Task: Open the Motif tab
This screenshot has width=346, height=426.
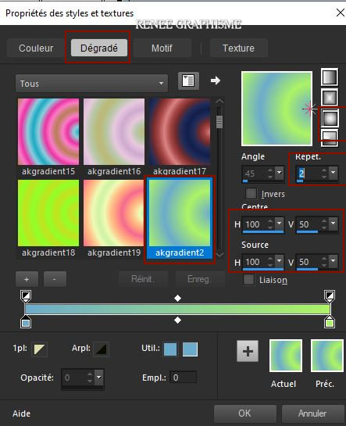Action: click(x=162, y=48)
